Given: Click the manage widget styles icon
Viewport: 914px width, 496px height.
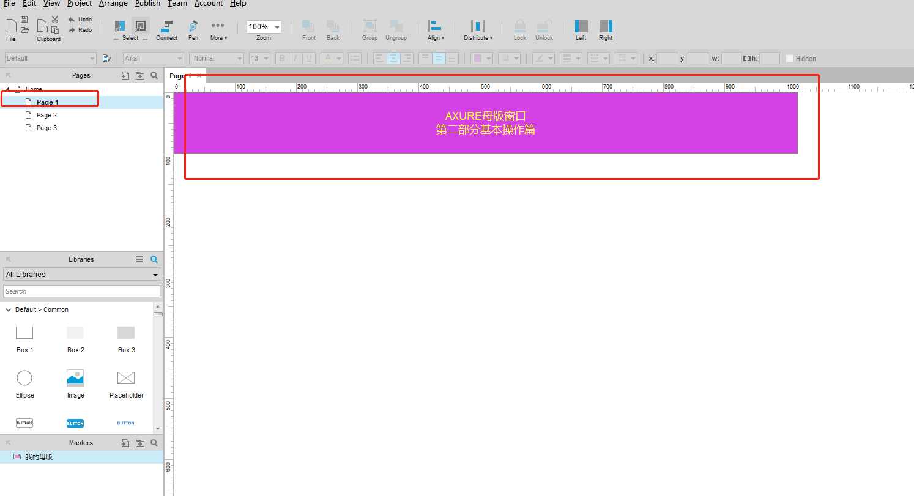Looking at the screenshot, I should point(106,58).
